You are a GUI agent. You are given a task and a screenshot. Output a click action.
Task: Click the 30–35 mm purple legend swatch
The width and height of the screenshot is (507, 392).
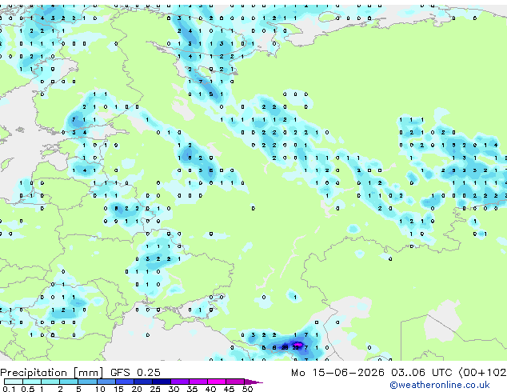click(179, 382)
